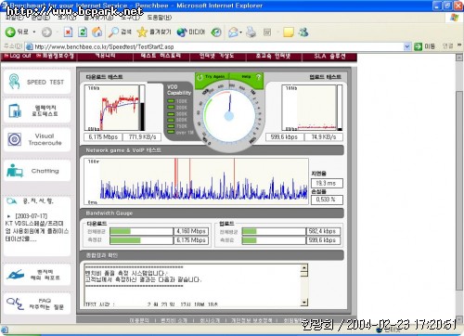Click the 벤치비 해외 리포트 airplane icon
This screenshot has width=464, height=336.
coord(15,274)
